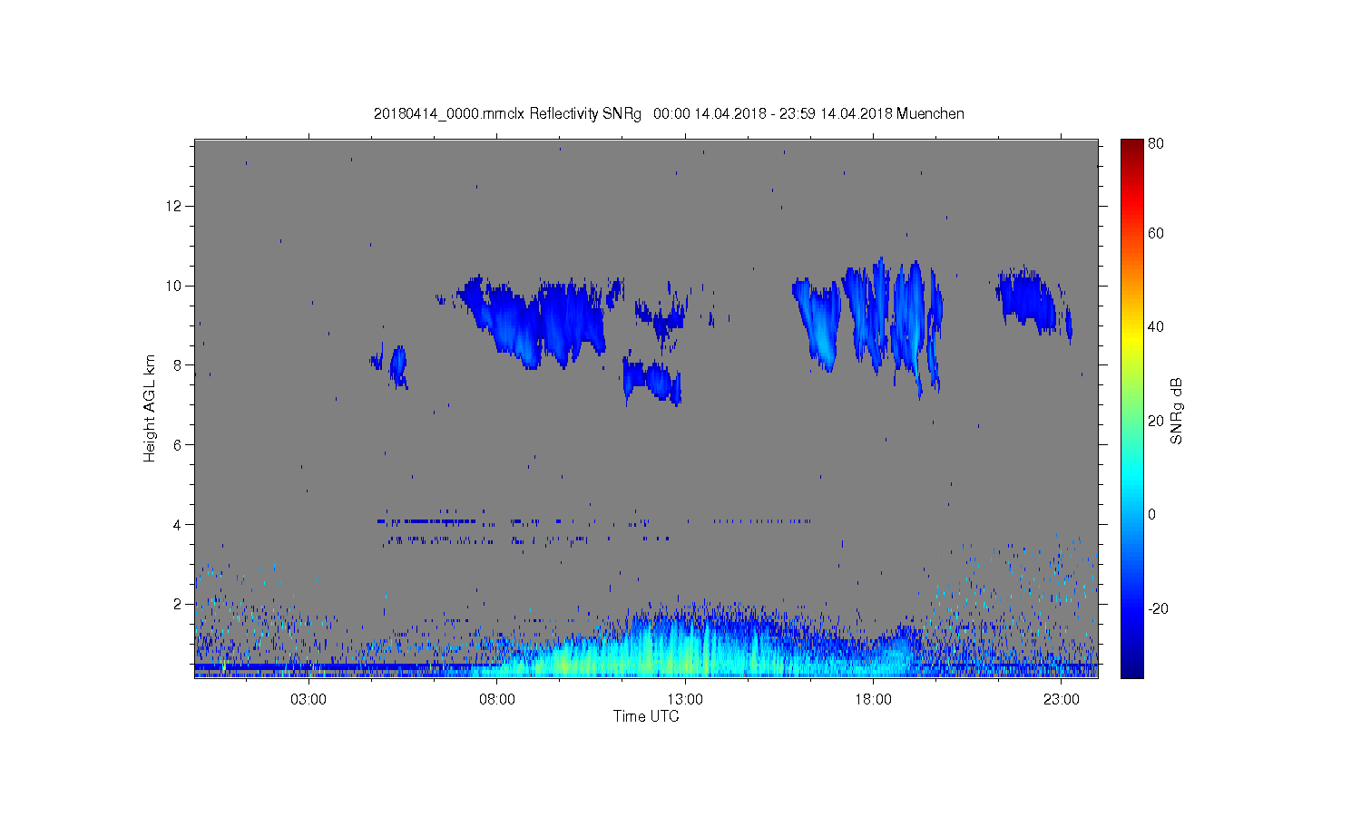
Task: Click the height tick label 4
Action: [x=178, y=524]
